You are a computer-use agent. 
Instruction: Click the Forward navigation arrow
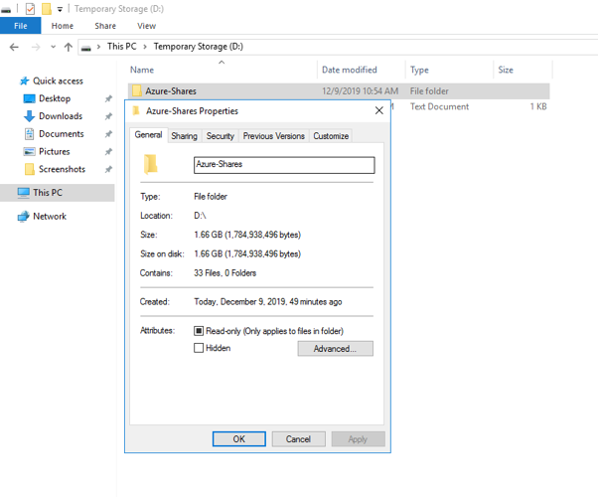point(36,47)
